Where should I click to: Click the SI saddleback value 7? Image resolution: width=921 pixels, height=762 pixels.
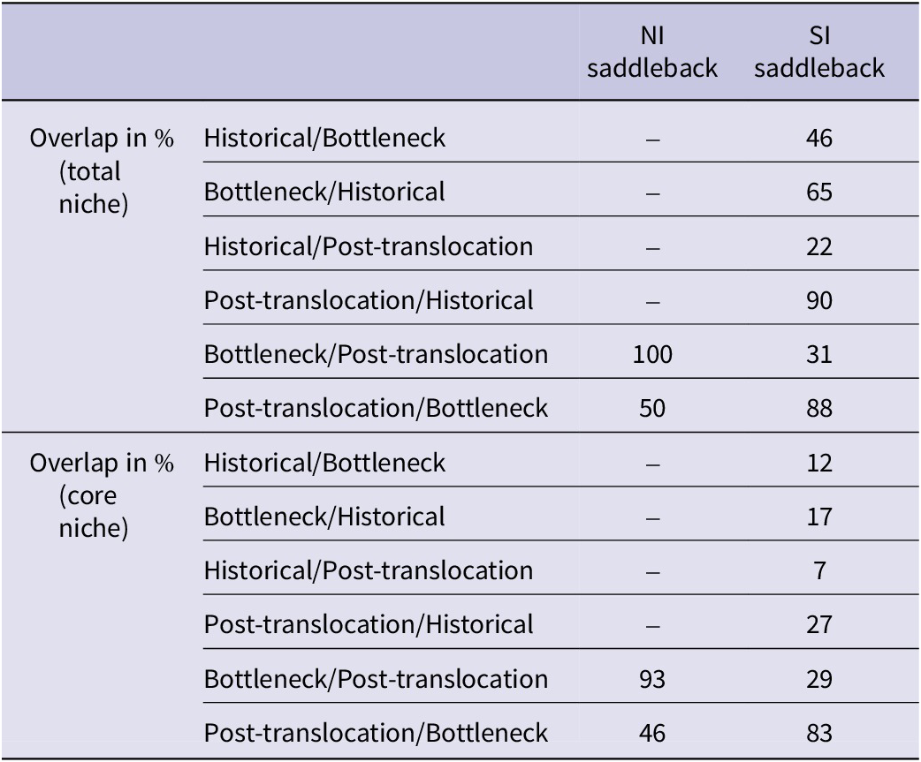point(819,570)
